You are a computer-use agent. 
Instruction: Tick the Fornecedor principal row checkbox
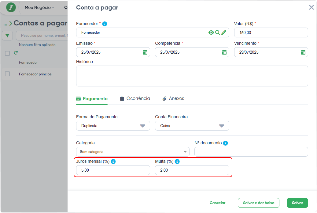[x=7, y=74]
